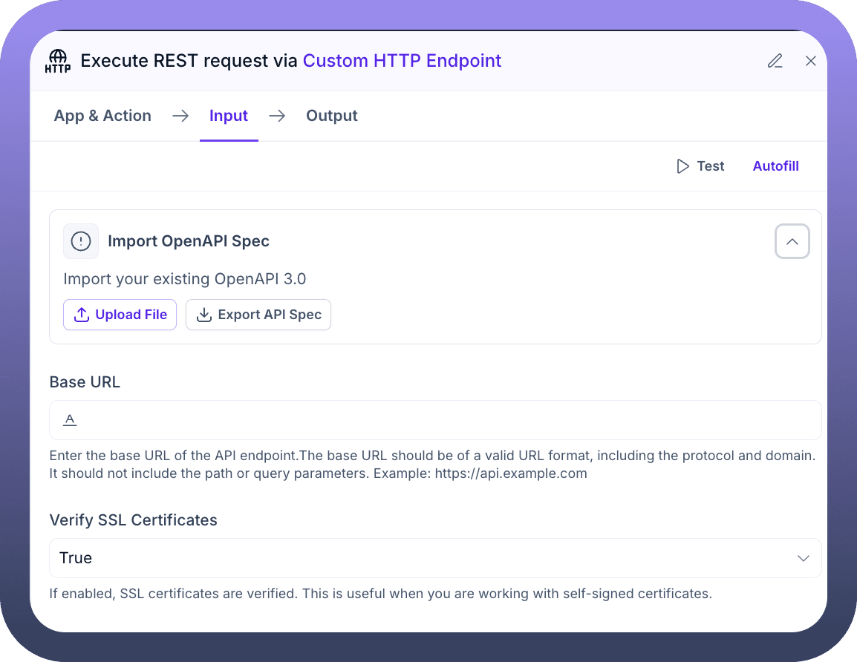
Task: Click the HTTP globe icon in header
Action: (58, 61)
